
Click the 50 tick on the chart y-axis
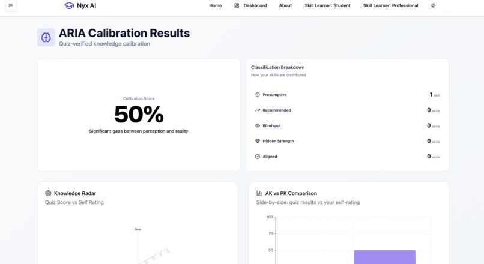point(271,250)
